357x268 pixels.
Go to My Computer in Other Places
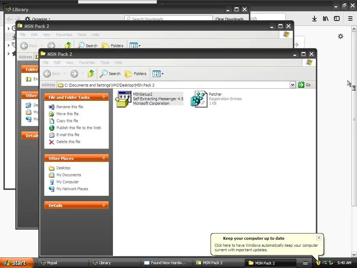pyautogui.click(x=68, y=182)
